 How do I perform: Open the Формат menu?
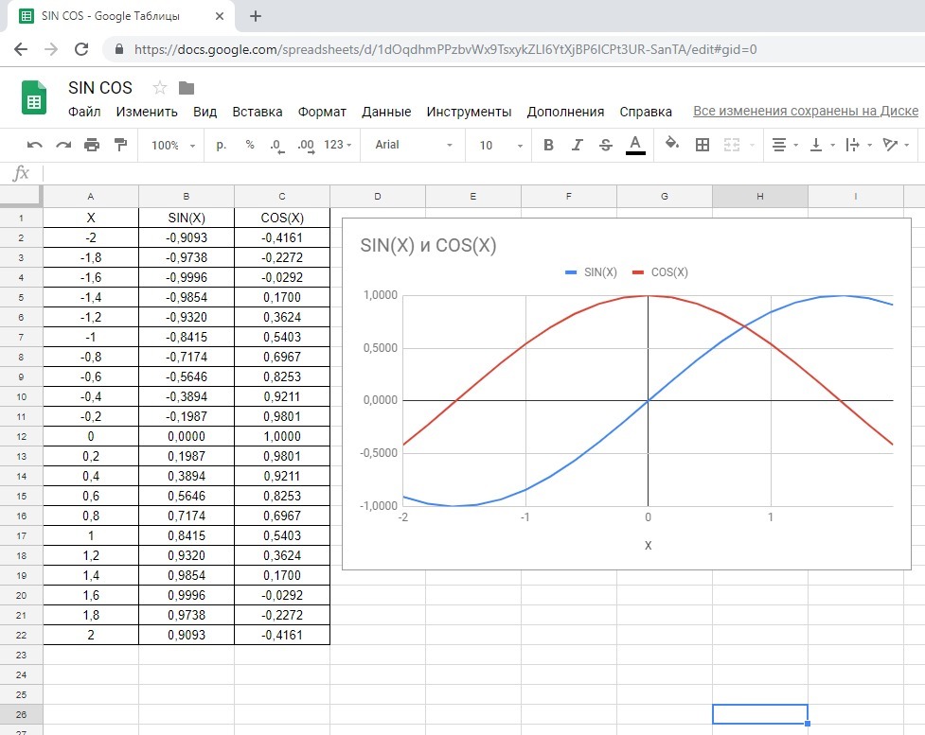point(322,112)
